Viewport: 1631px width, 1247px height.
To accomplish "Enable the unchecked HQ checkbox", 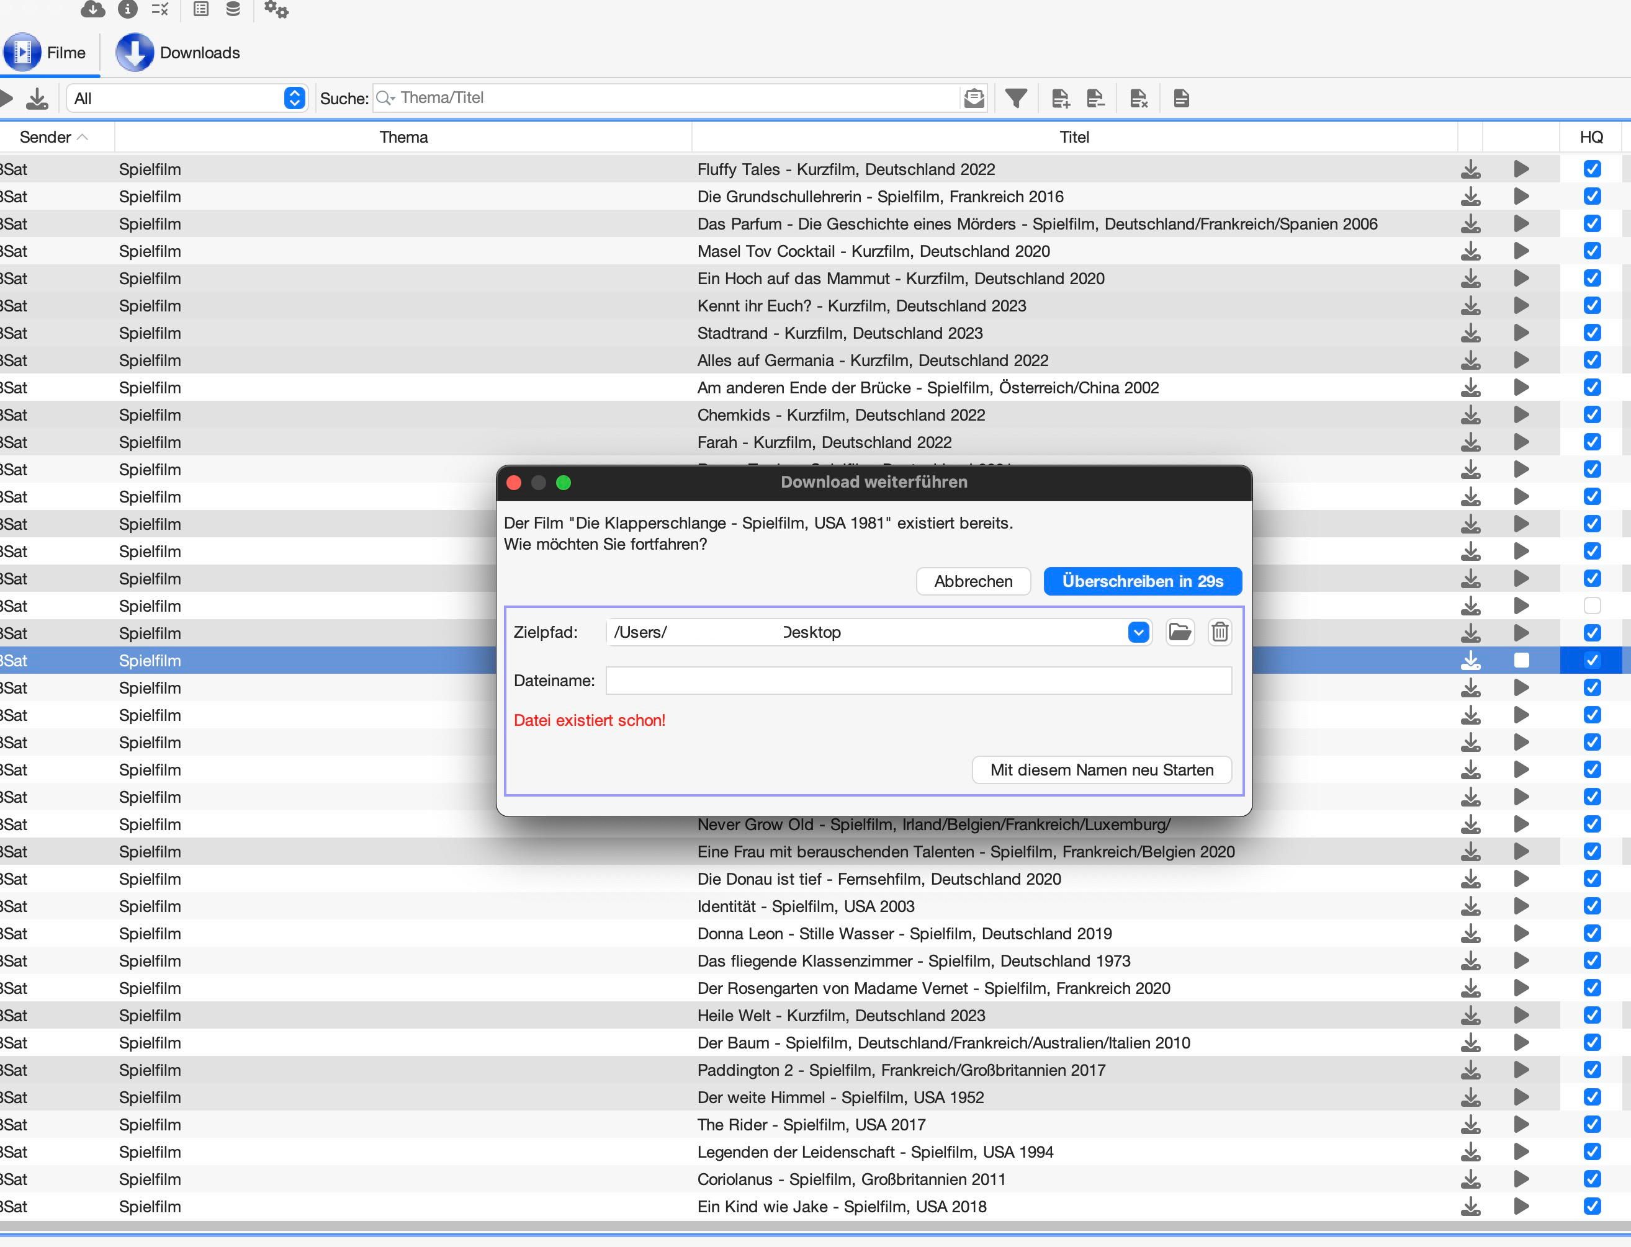I will tap(1592, 606).
